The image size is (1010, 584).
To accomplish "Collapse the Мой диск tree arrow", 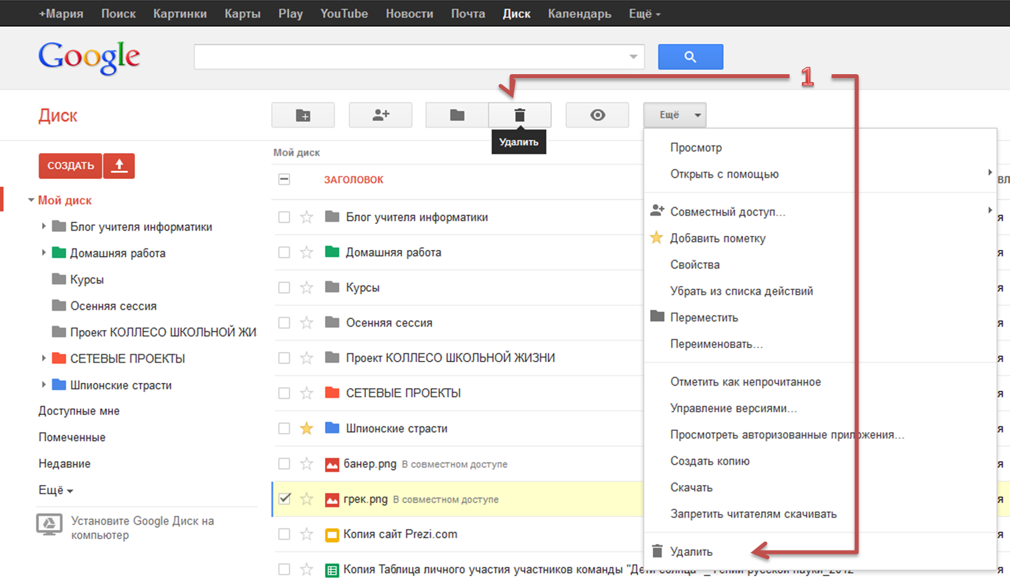I will pyautogui.click(x=31, y=200).
